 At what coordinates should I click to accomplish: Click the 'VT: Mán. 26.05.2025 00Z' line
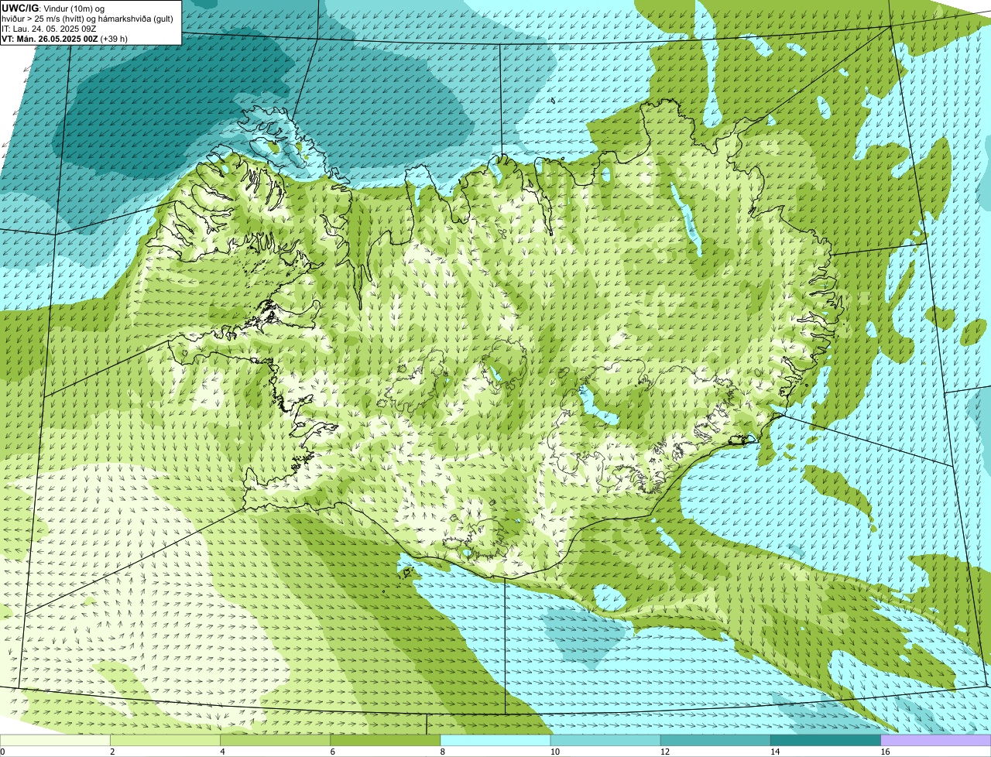click(x=49, y=39)
